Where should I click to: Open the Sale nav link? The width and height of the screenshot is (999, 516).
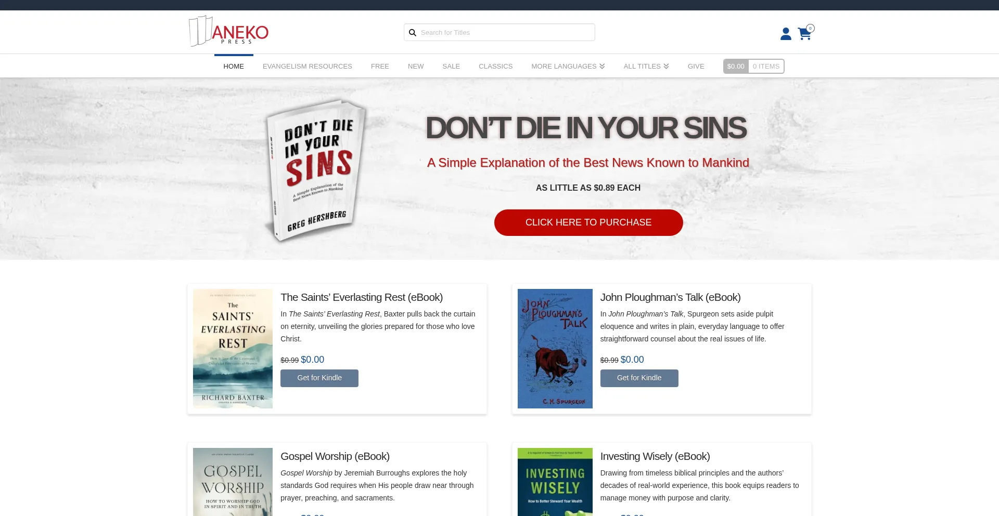[x=451, y=67]
